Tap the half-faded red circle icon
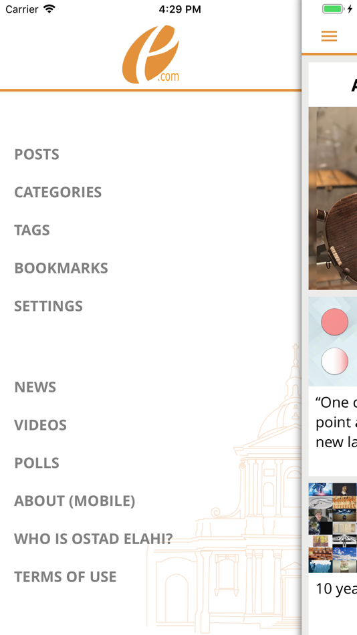357x635 pixels. click(x=335, y=361)
